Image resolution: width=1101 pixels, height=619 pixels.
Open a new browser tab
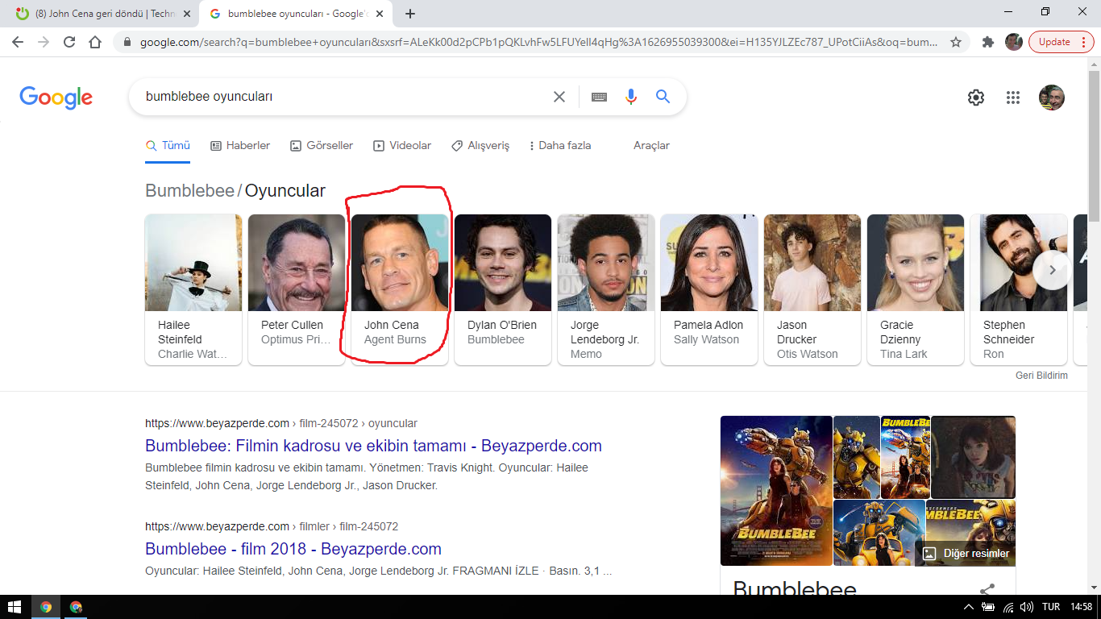(x=410, y=14)
